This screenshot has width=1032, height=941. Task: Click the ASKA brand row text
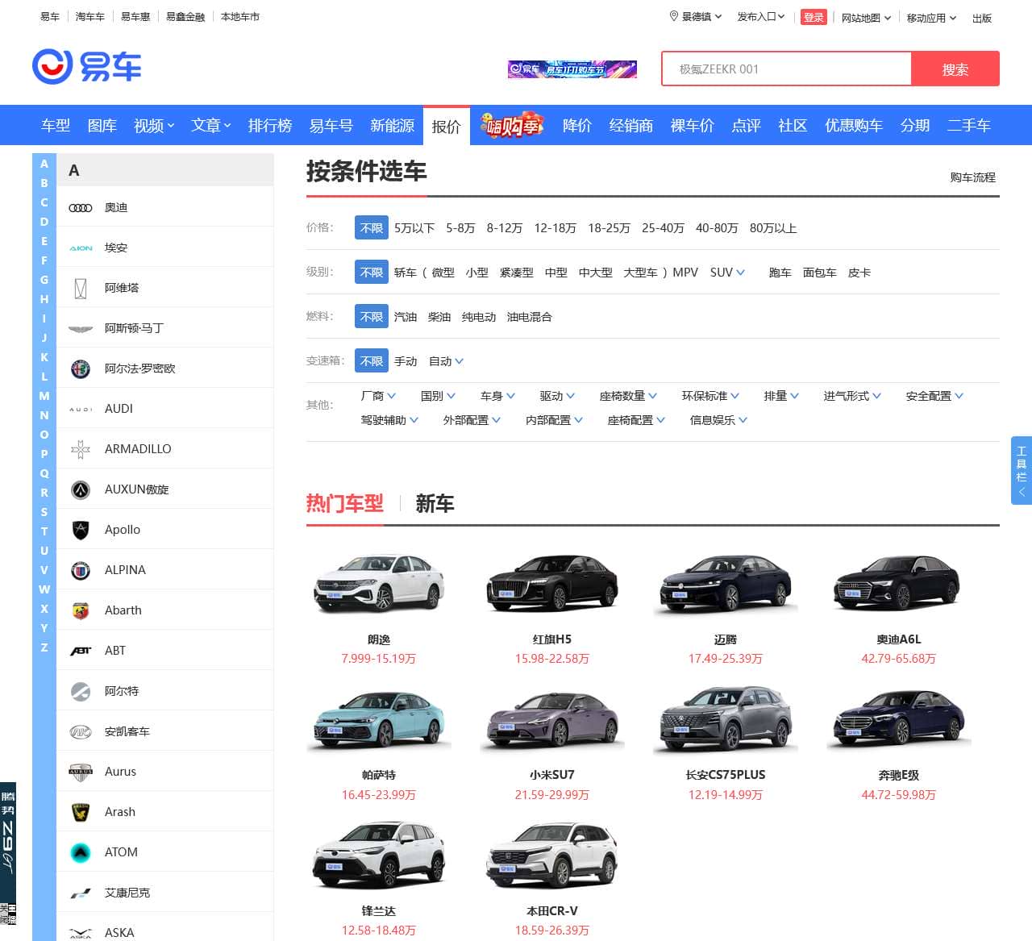[119, 933]
